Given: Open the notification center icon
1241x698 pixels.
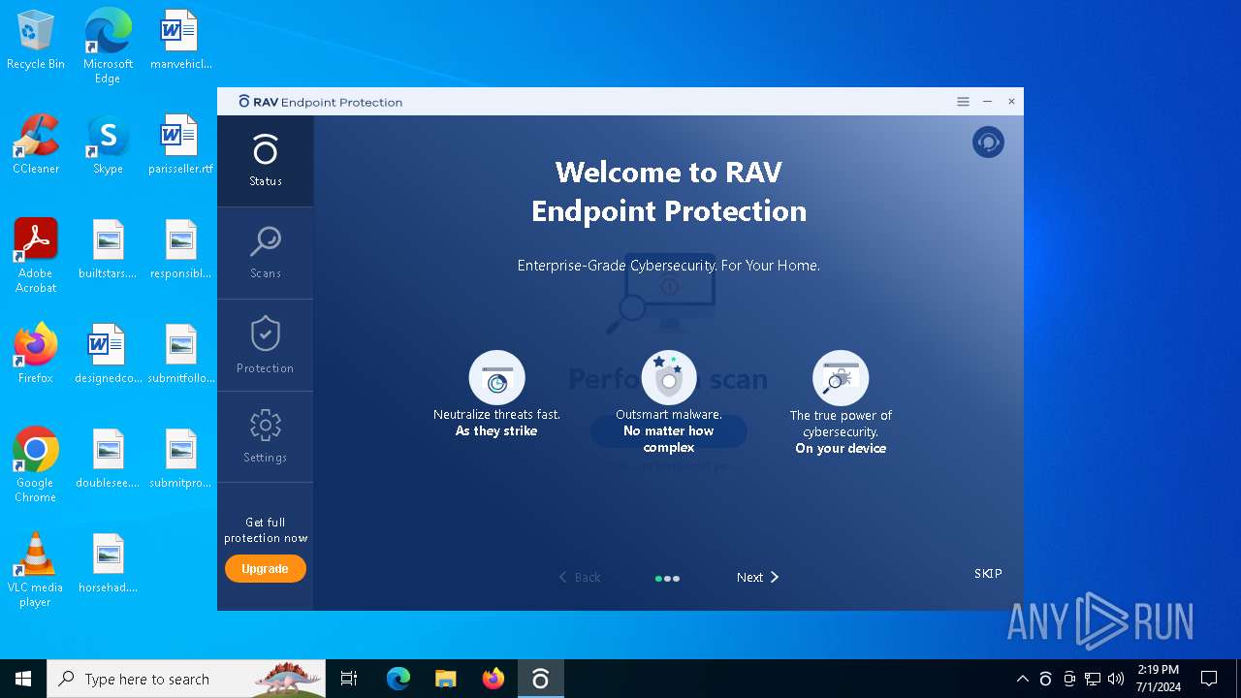Looking at the screenshot, I should (x=1209, y=679).
